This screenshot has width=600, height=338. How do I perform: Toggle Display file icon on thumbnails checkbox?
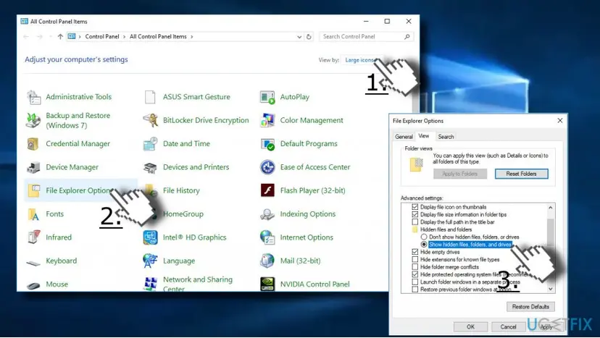[414, 207]
